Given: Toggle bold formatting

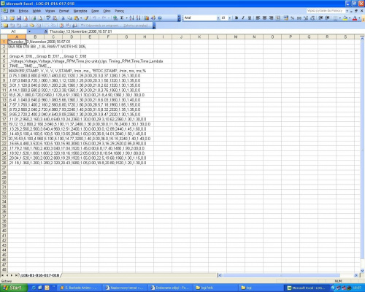Looking at the screenshot, I should click(237, 18).
